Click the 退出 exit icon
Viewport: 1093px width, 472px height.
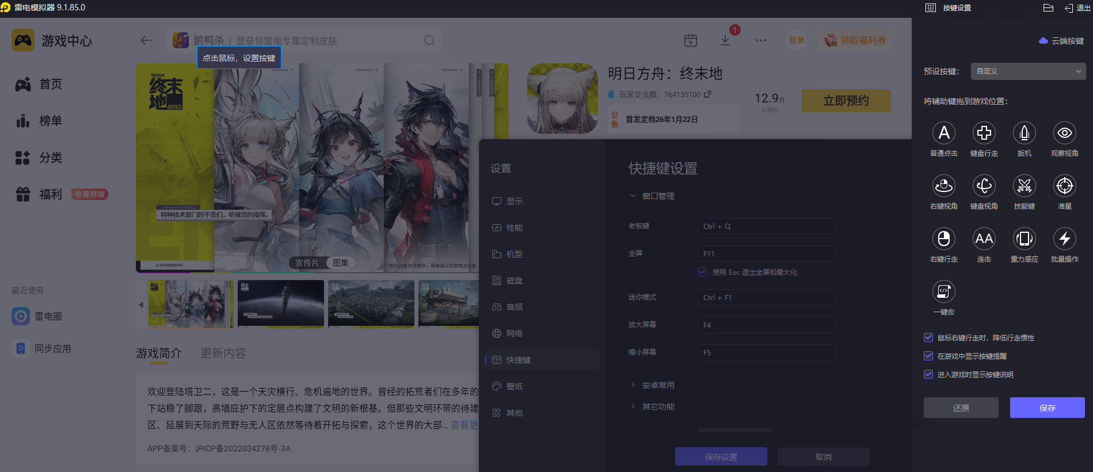[x=1069, y=8]
